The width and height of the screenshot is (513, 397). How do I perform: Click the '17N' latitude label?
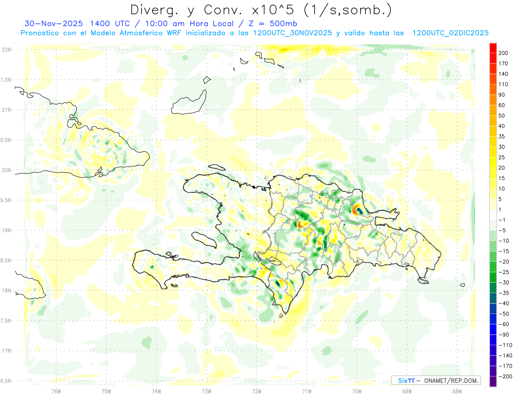[6, 351]
